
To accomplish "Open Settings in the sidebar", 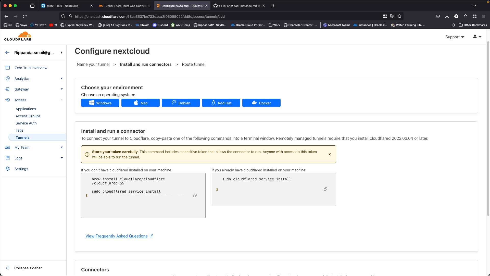I will coord(21,169).
